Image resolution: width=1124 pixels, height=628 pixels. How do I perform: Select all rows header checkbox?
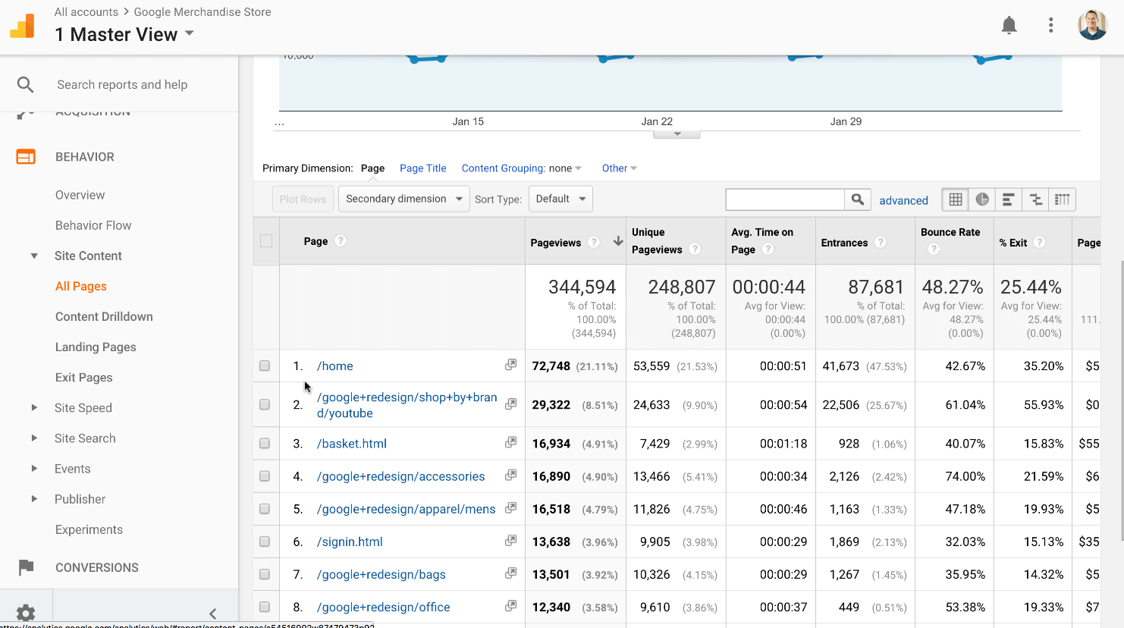pos(266,240)
